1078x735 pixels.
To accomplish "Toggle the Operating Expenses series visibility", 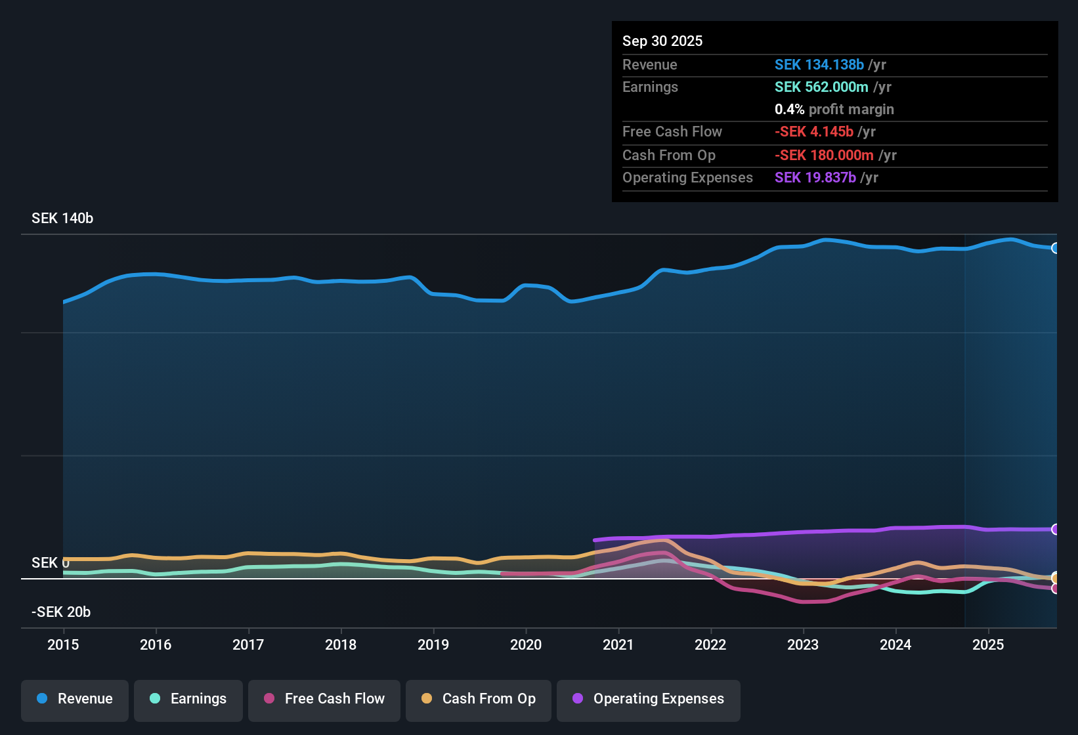I will click(x=648, y=699).
